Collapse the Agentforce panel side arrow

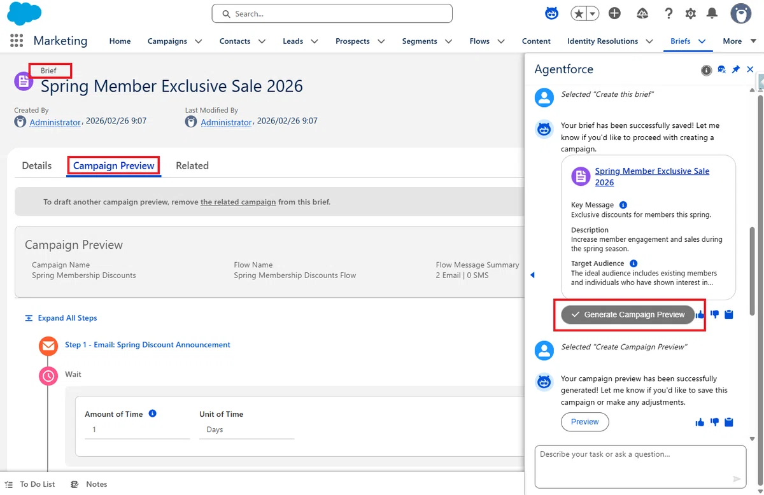coord(532,275)
